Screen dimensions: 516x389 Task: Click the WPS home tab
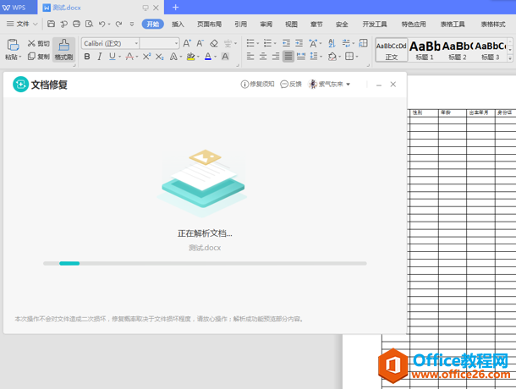point(19,8)
